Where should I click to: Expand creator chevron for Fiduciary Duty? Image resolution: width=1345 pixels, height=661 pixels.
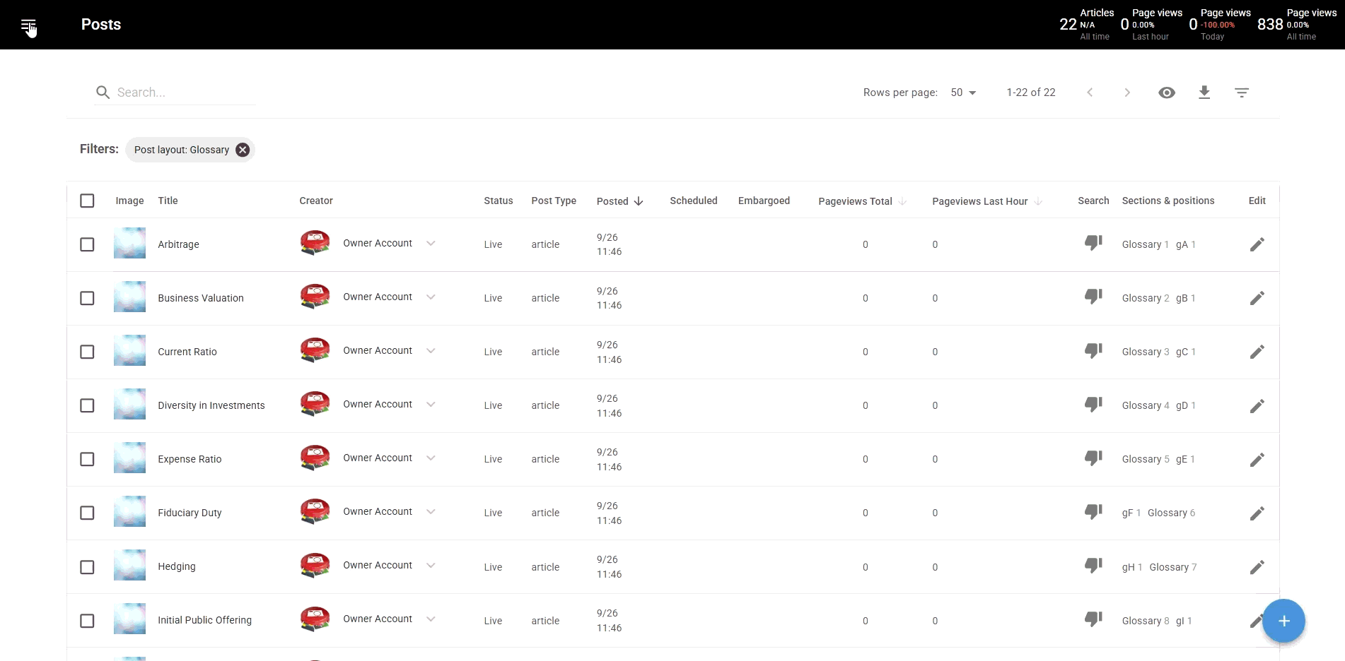[x=431, y=512]
